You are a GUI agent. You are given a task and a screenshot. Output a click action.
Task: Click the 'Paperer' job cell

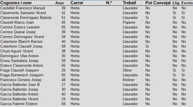[x=129, y=23]
